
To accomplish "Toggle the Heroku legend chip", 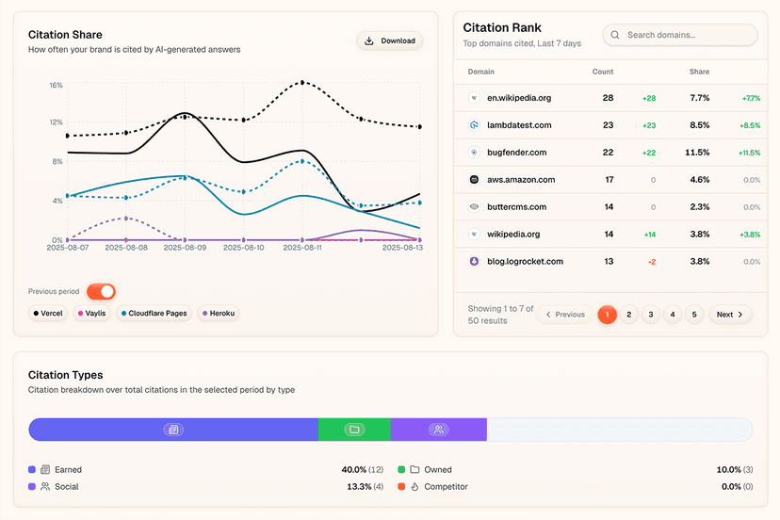I will tap(218, 313).
